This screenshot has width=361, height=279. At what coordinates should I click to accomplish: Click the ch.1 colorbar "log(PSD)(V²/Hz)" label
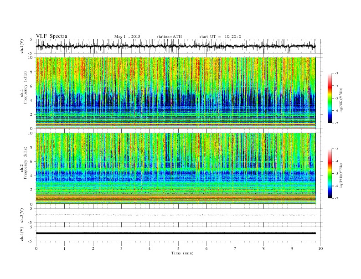point(341,99)
